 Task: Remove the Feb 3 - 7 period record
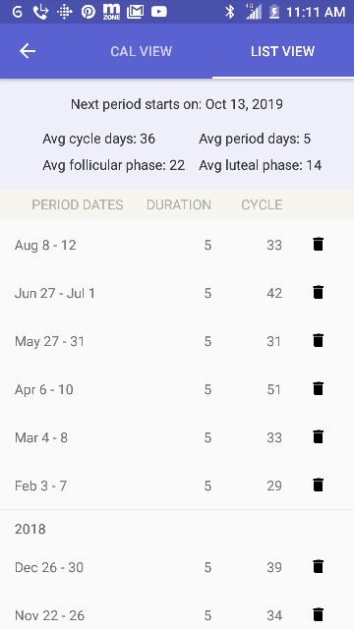tap(318, 485)
